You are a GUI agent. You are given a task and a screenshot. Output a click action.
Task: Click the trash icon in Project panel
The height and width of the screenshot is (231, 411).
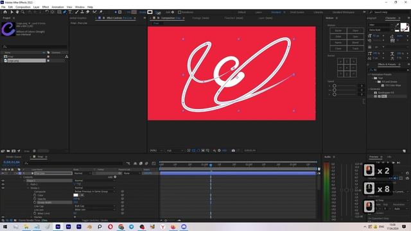point(34,151)
